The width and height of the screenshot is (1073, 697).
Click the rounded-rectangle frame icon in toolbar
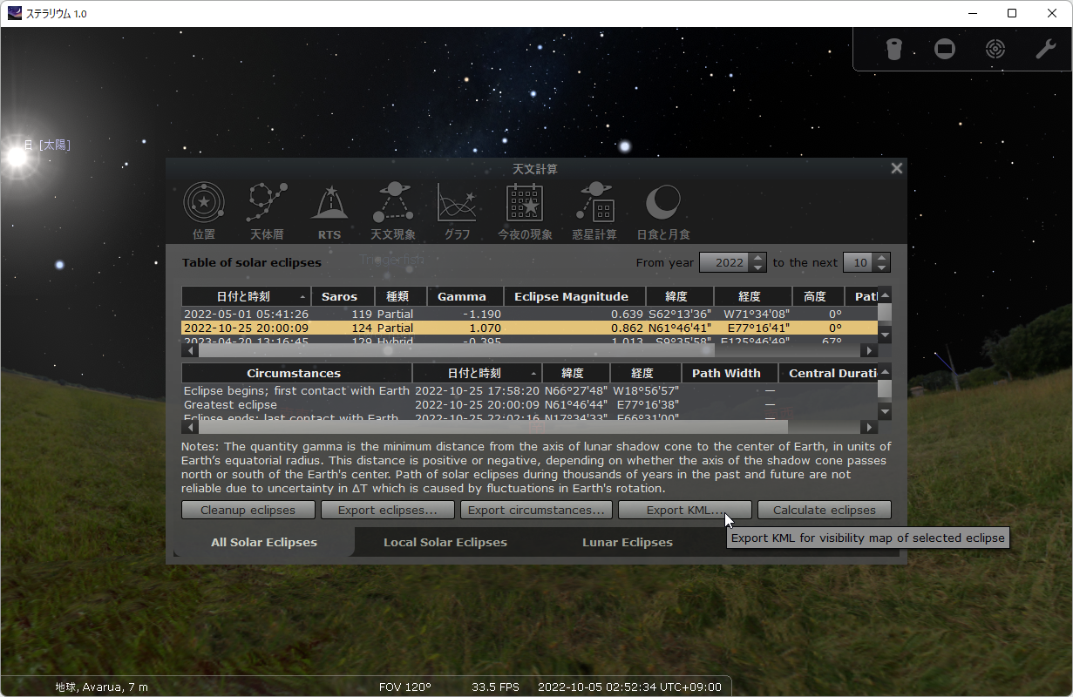pyautogui.click(x=945, y=49)
